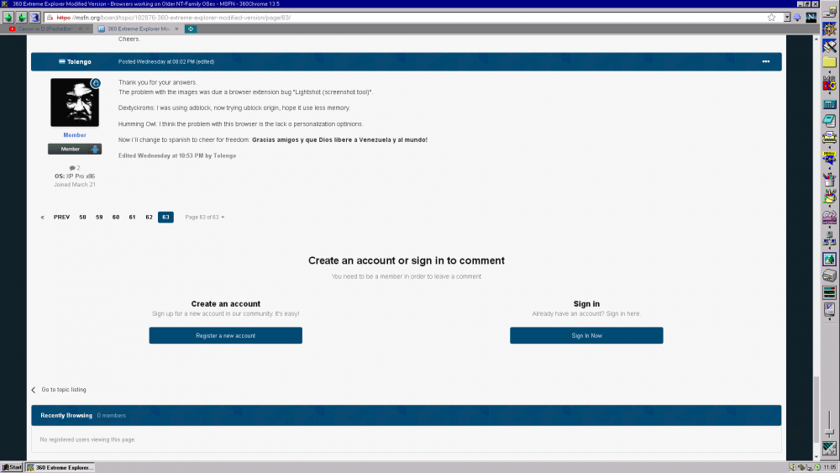Click the blue bell notification icon
The height and width of the screenshot is (473, 840).
797,18
